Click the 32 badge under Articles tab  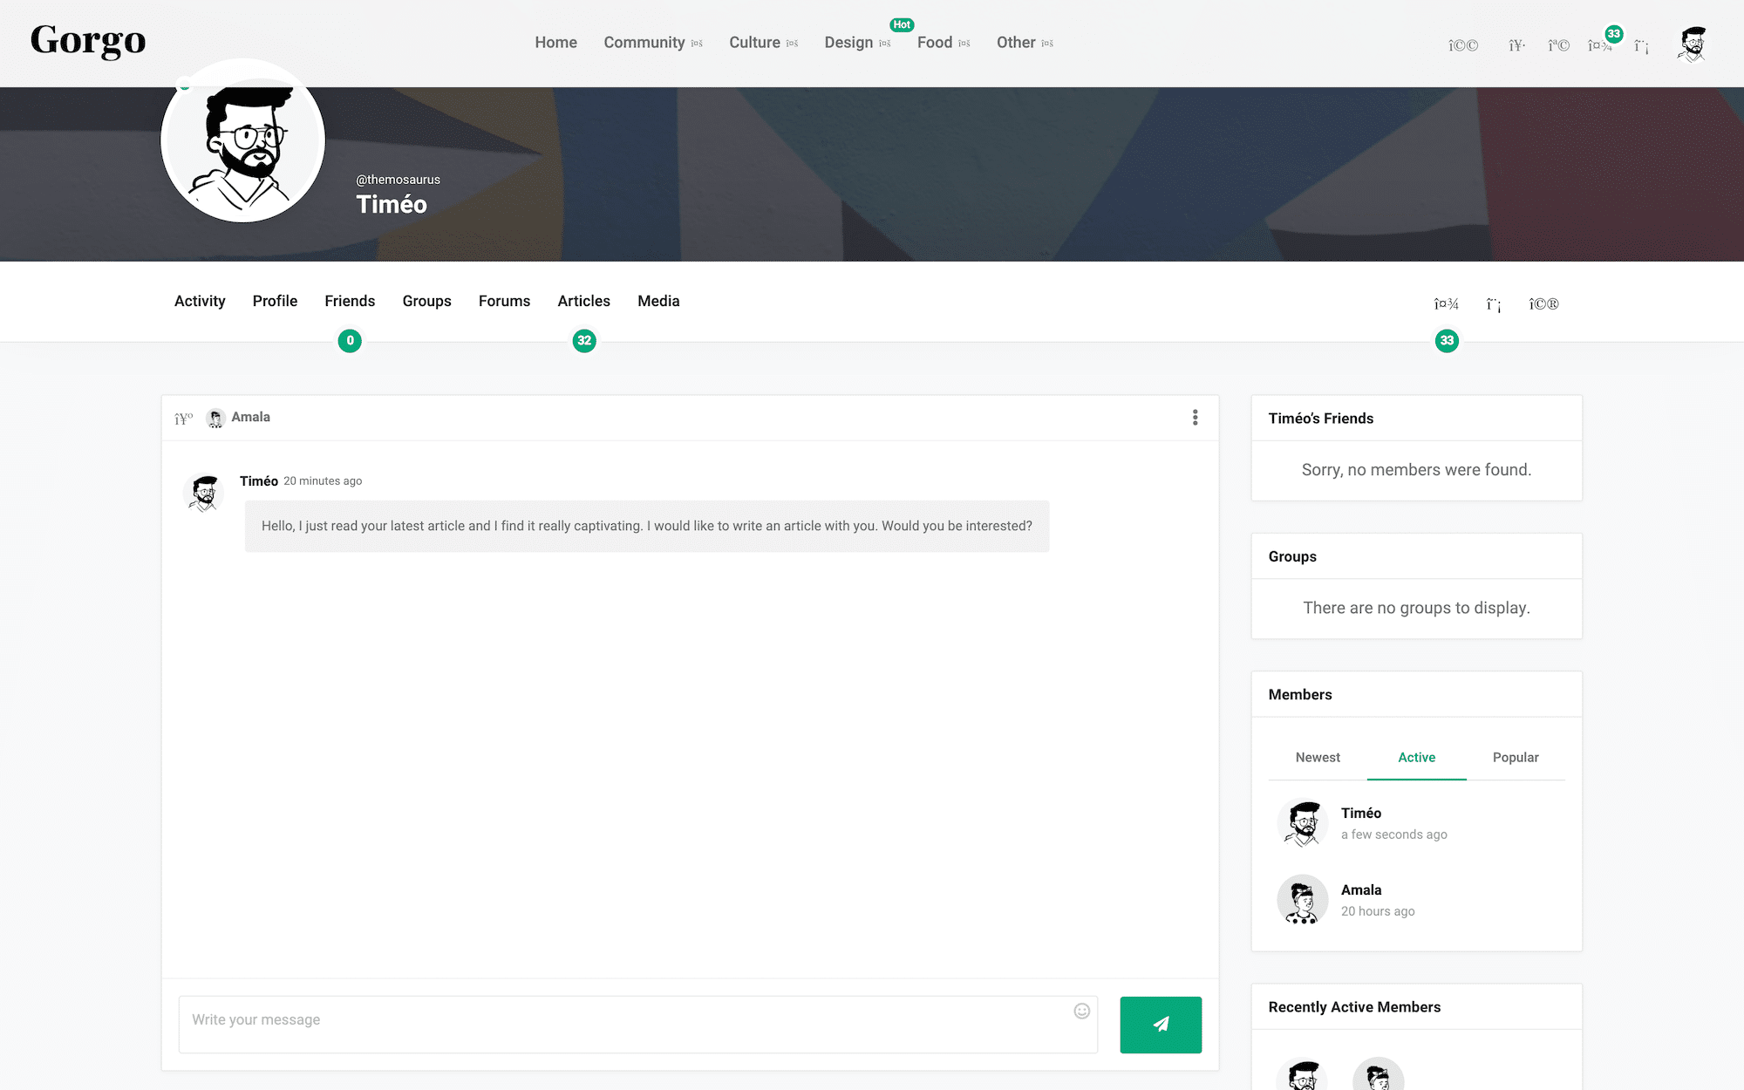pos(584,341)
